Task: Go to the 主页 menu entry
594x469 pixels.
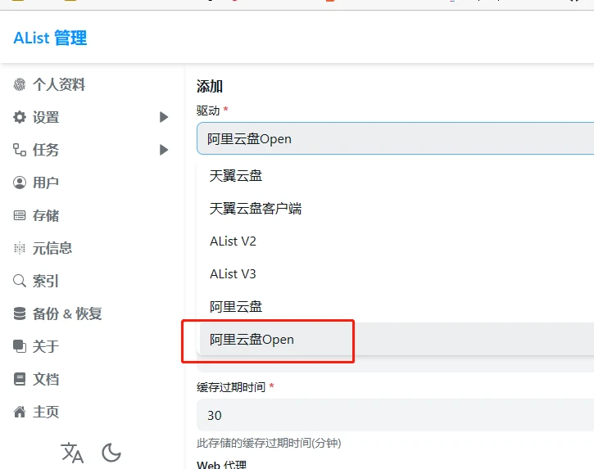Action: (45, 412)
